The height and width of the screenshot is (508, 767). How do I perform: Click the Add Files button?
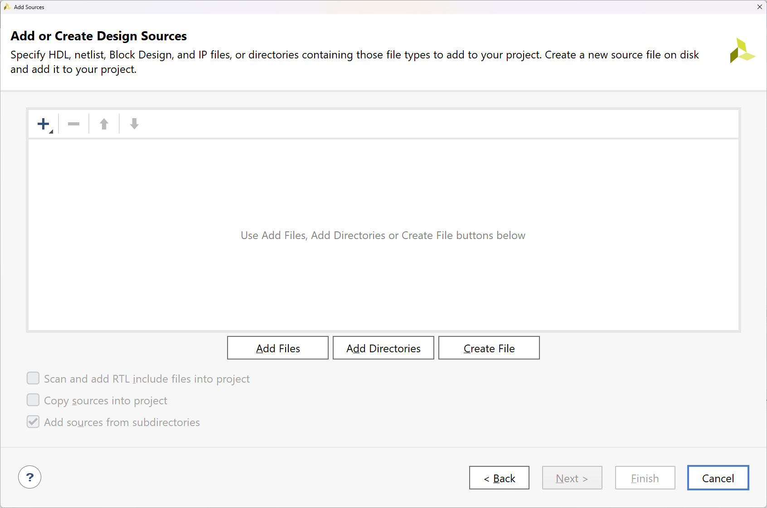(277, 348)
